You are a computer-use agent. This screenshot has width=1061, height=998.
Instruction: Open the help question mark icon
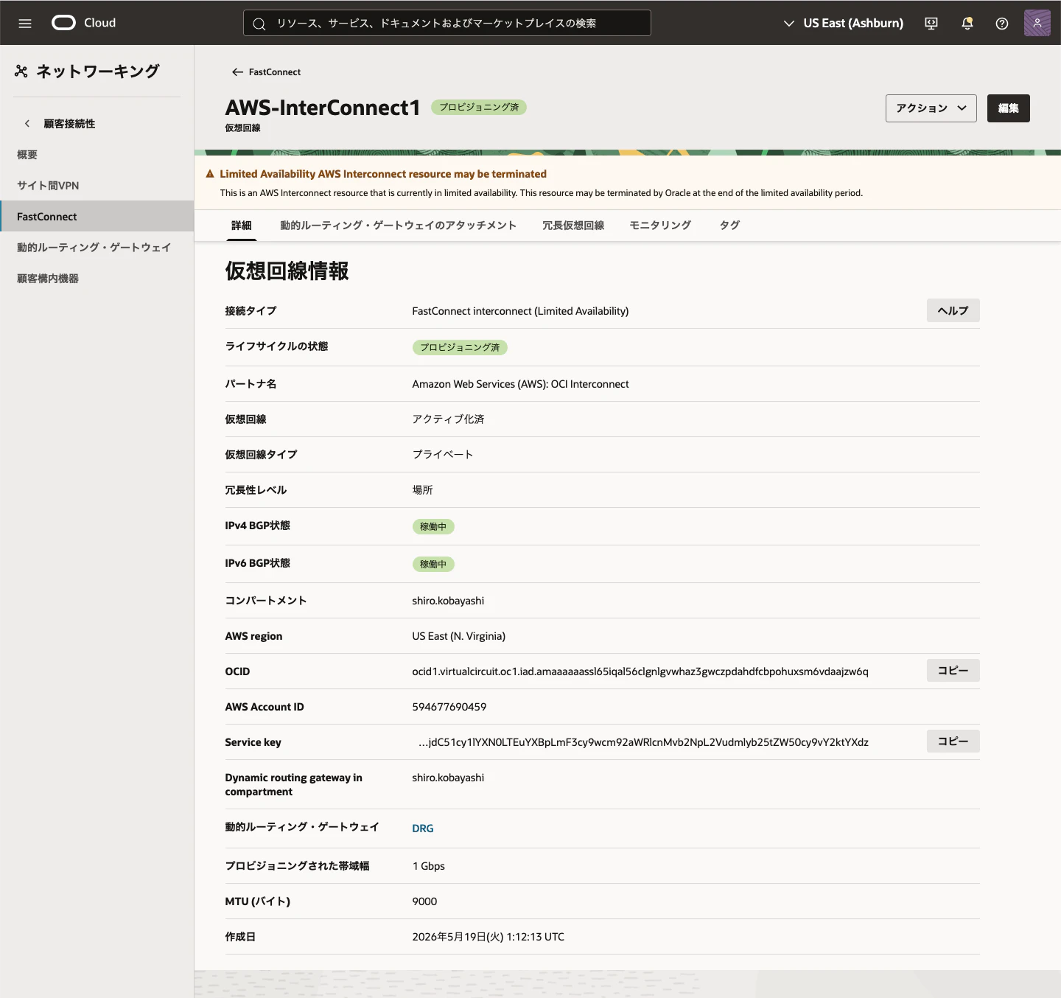pyautogui.click(x=1002, y=24)
